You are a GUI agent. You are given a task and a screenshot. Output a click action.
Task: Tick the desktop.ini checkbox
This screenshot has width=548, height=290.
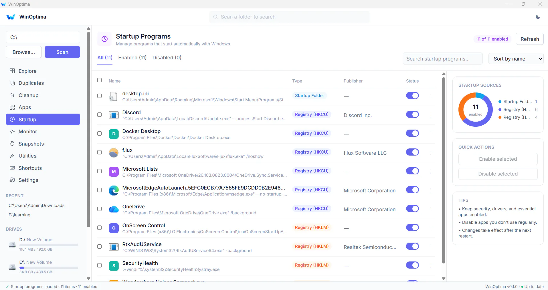99,96
